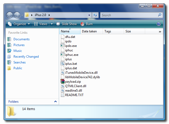Viewport: 169px width, 124px height.
Task: Show hidden columns with the overflow chevron
Action: tap(160, 31)
